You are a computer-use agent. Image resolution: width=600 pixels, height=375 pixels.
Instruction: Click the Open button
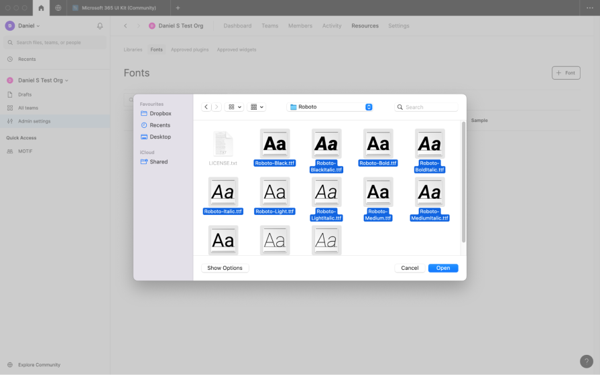pyautogui.click(x=443, y=268)
